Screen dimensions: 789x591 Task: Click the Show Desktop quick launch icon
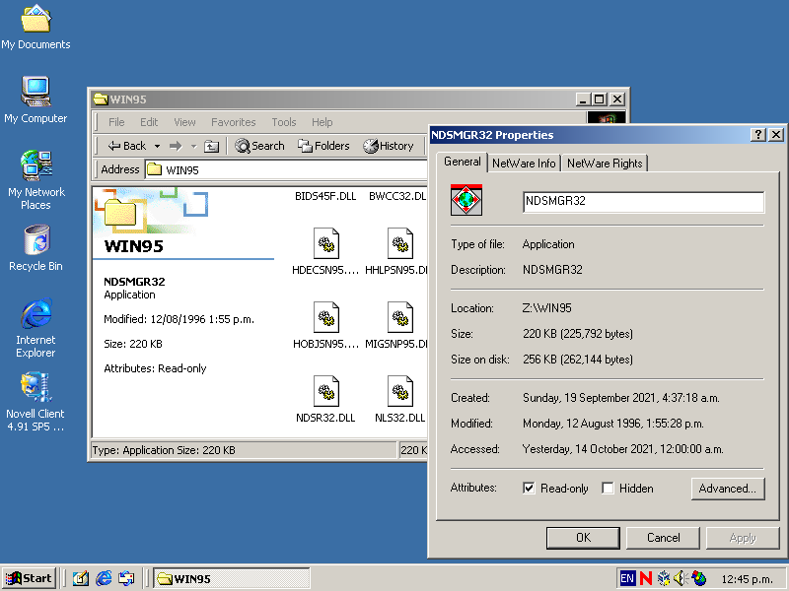pyautogui.click(x=81, y=578)
